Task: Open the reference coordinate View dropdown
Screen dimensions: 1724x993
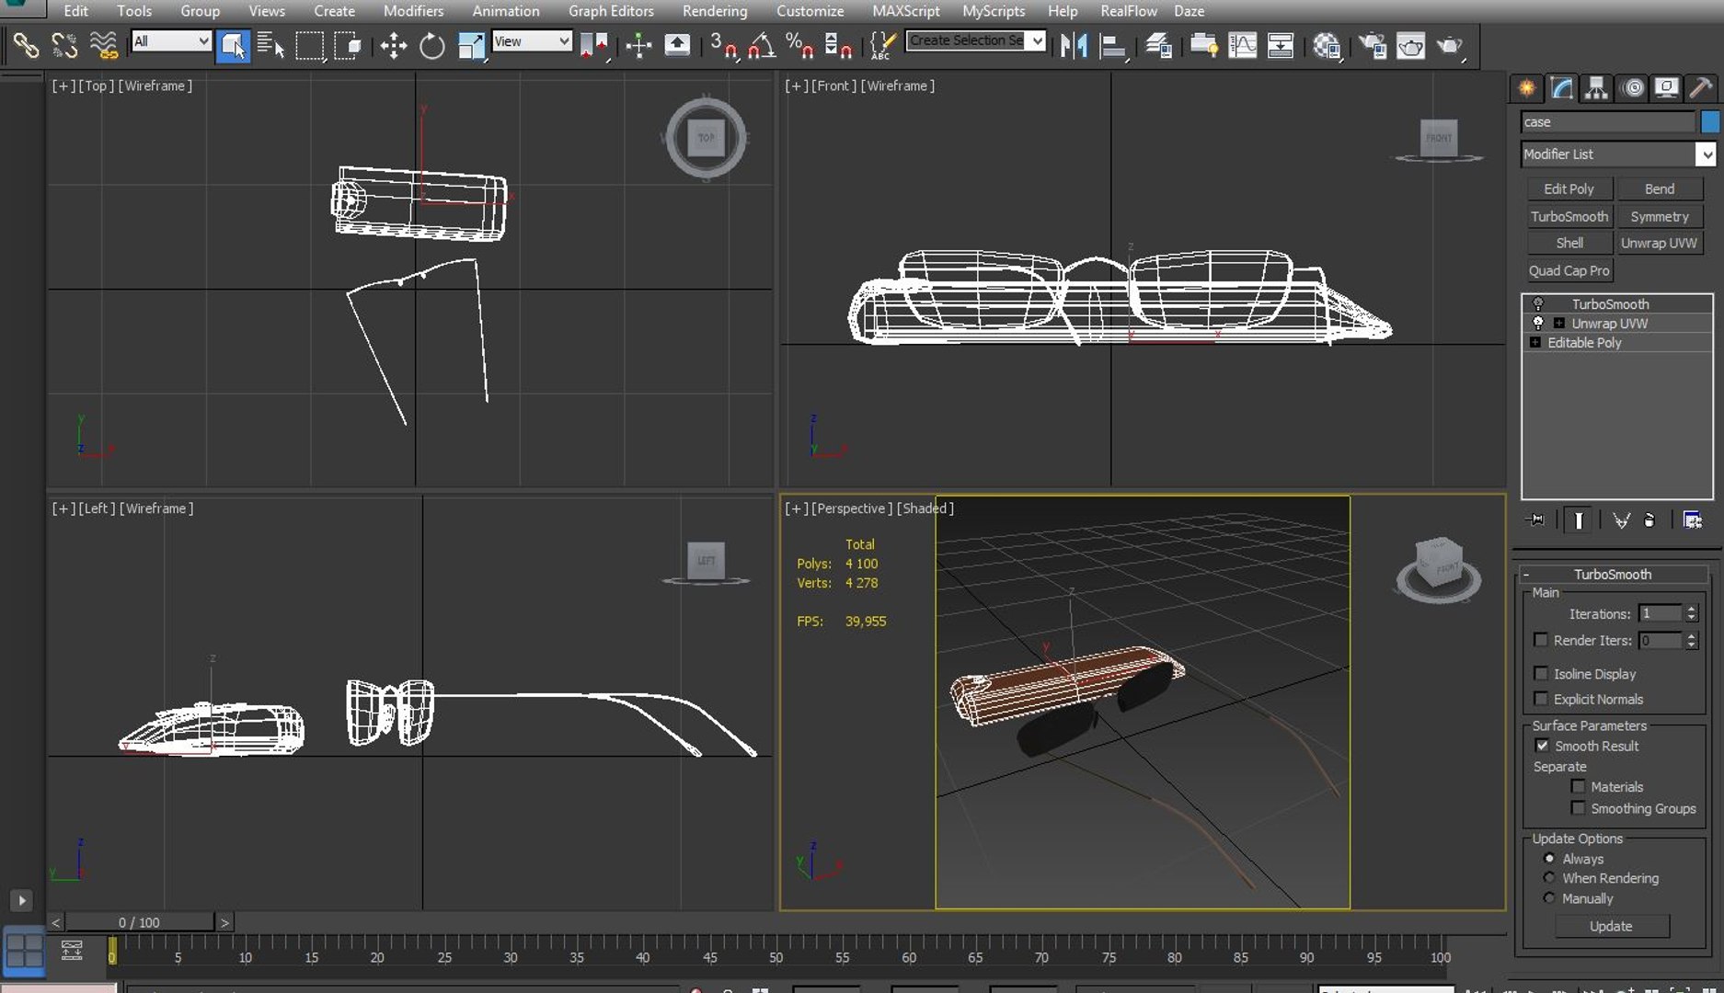Action: [532, 41]
